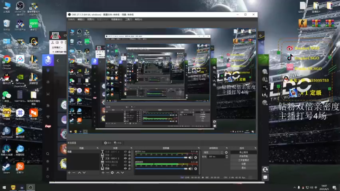Toggle visibility of 文本 (GDI+) 3 source
This screenshot has width=340, height=191.
coord(125,152)
